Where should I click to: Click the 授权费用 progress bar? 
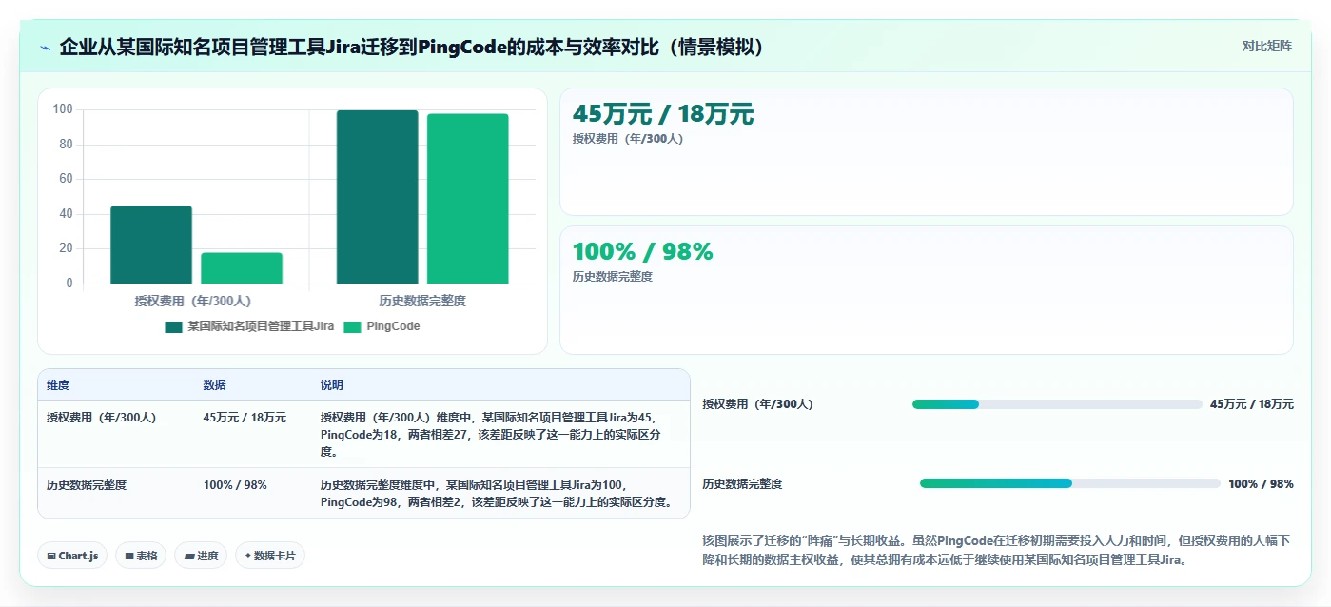point(1057,404)
